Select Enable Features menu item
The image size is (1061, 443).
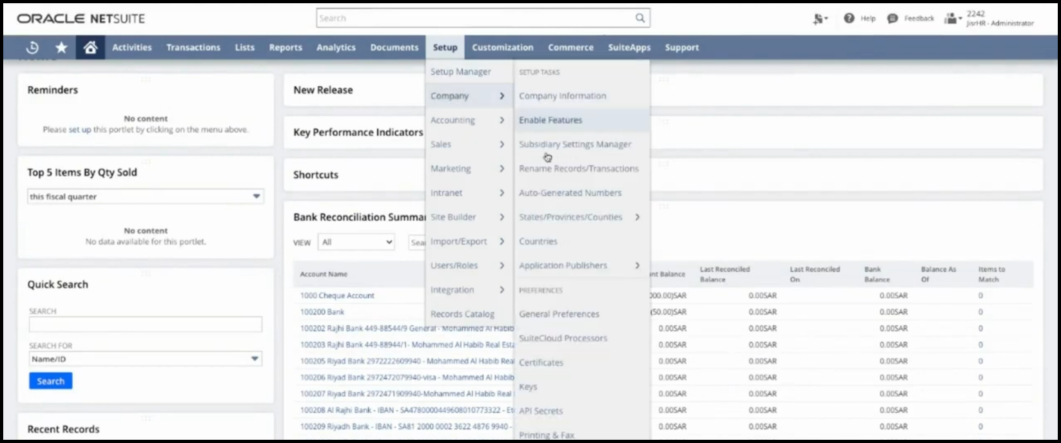click(x=550, y=120)
